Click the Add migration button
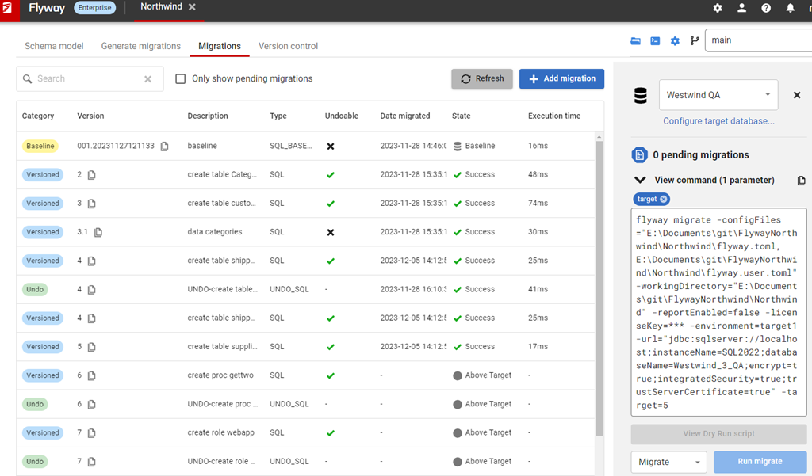Screen dimensions: 812x476 (x=561, y=79)
